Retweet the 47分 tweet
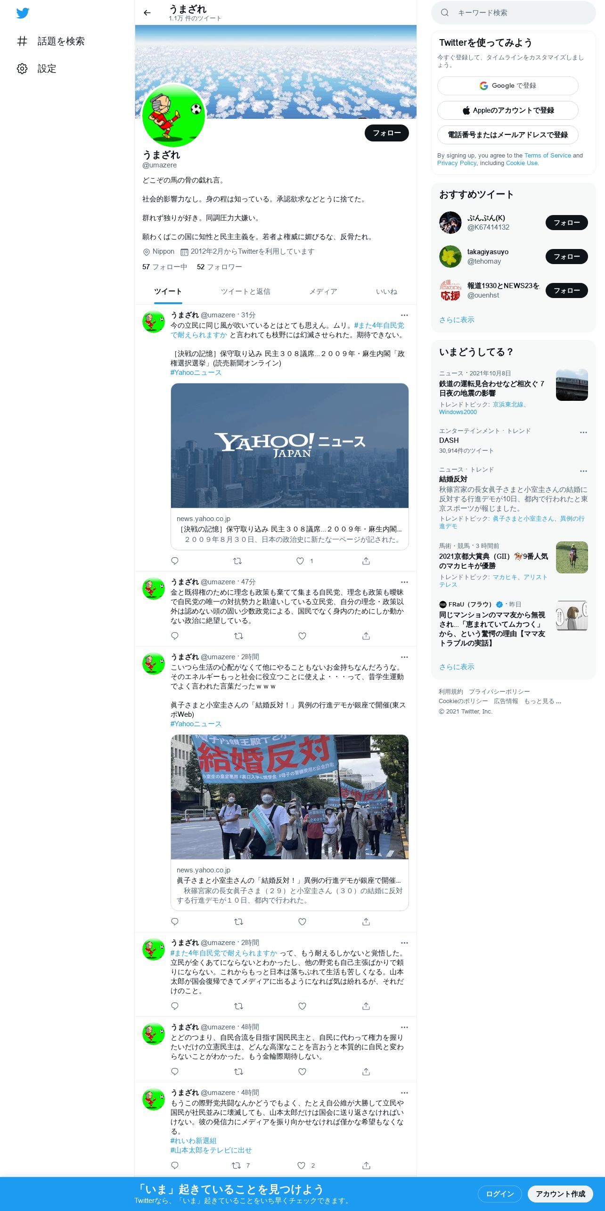Viewport: 605px width, 1211px height. click(x=238, y=636)
